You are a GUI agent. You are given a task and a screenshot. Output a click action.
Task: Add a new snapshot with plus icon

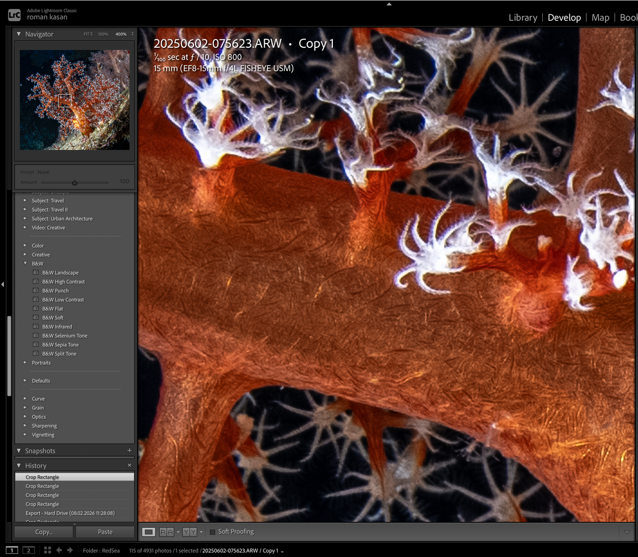tap(129, 450)
